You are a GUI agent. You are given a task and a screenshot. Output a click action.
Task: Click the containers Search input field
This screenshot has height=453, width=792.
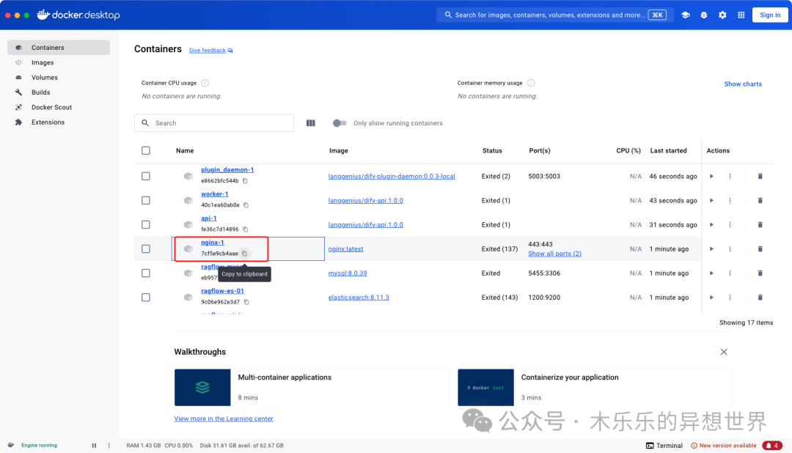click(x=214, y=123)
